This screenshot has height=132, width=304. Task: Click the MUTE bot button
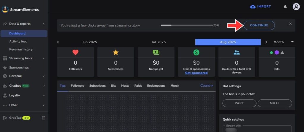pos(275,103)
